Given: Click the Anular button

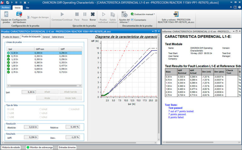Looking at the screenshot, I should pyautogui.click(x=47, y=98).
